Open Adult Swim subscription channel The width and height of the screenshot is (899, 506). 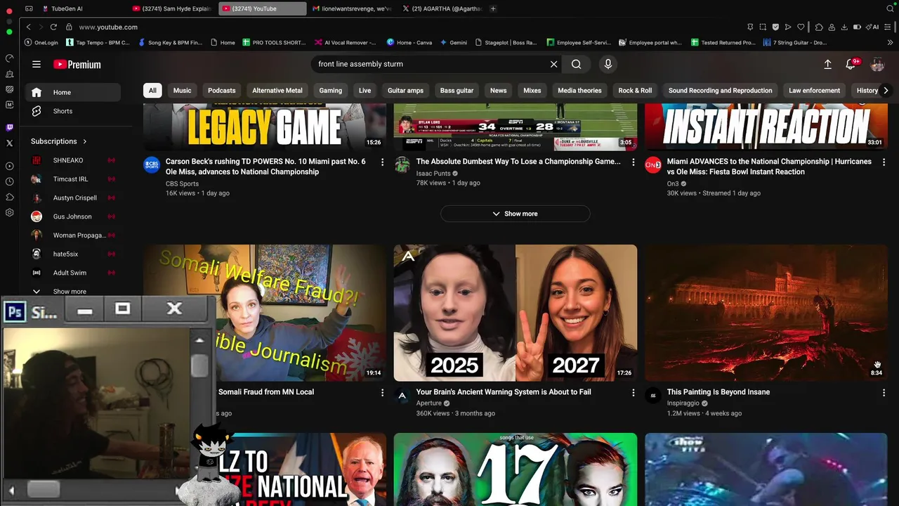(x=73, y=273)
